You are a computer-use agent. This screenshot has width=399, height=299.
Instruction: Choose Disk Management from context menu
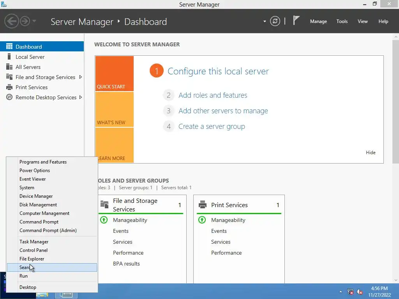(x=52, y=205)
